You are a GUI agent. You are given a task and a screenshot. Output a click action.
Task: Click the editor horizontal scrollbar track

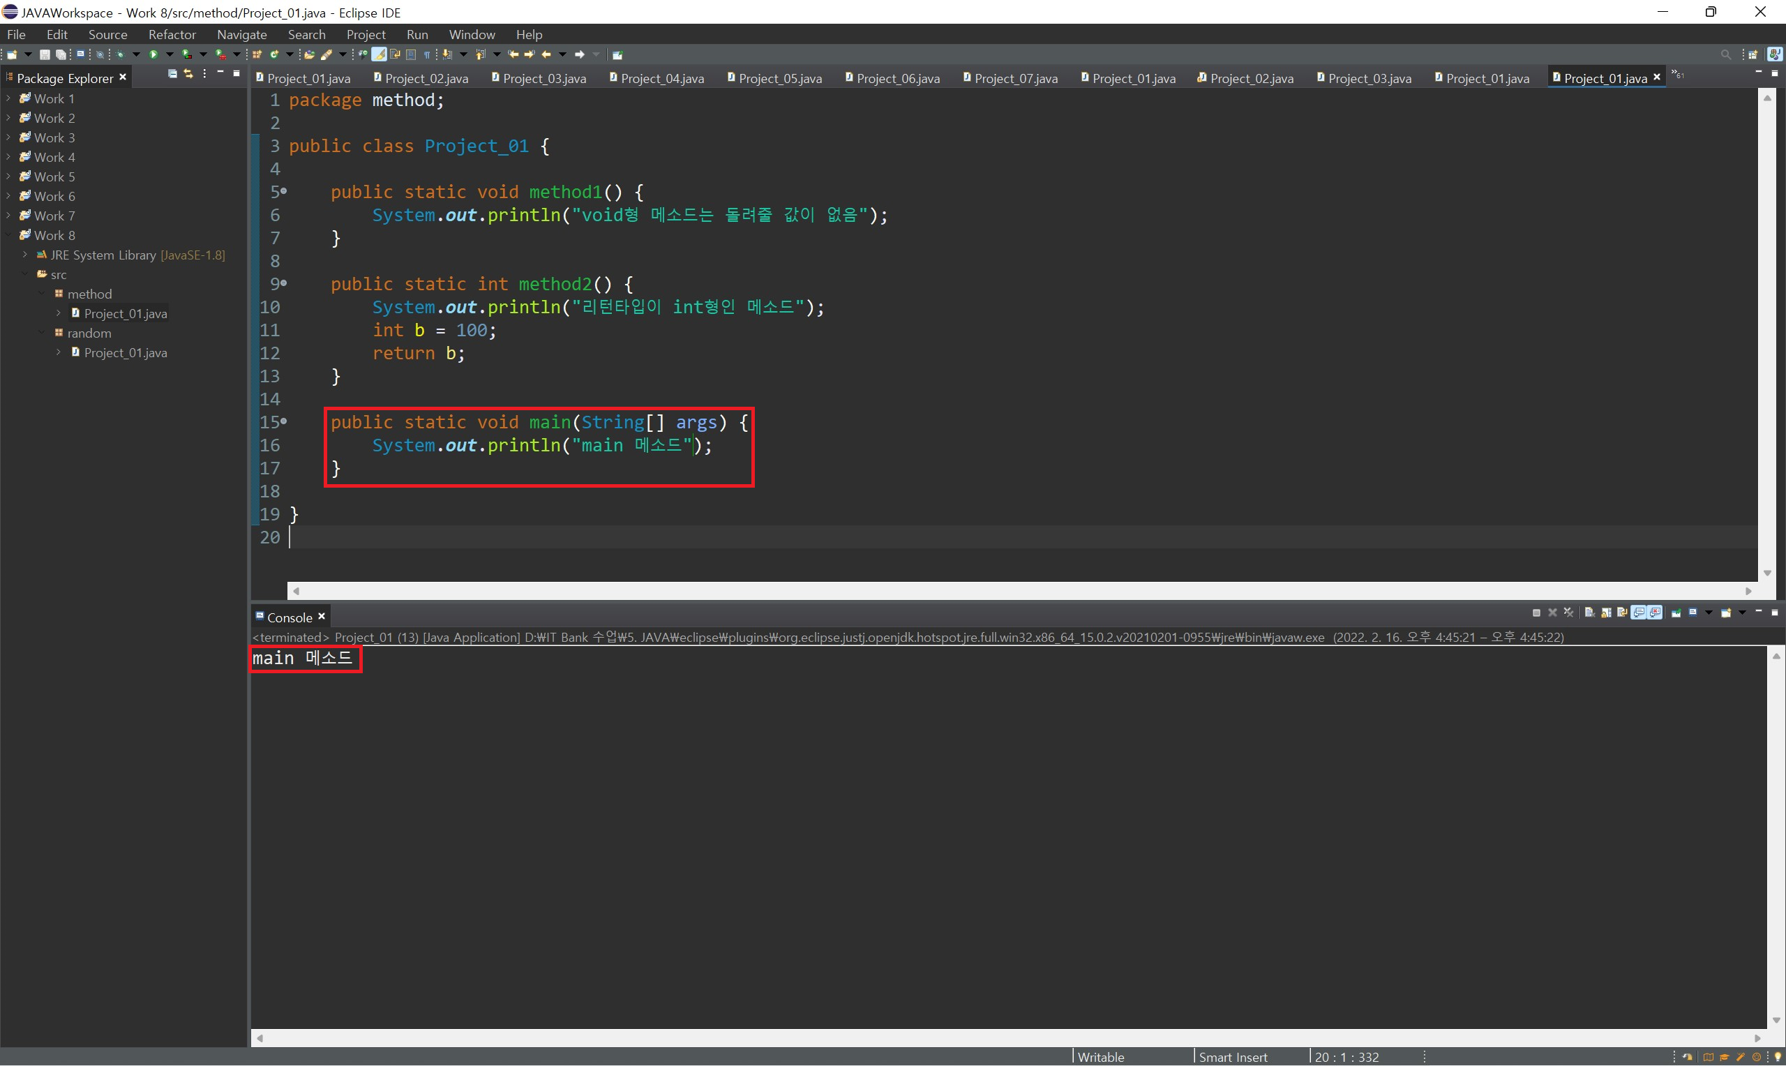coord(1005,590)
